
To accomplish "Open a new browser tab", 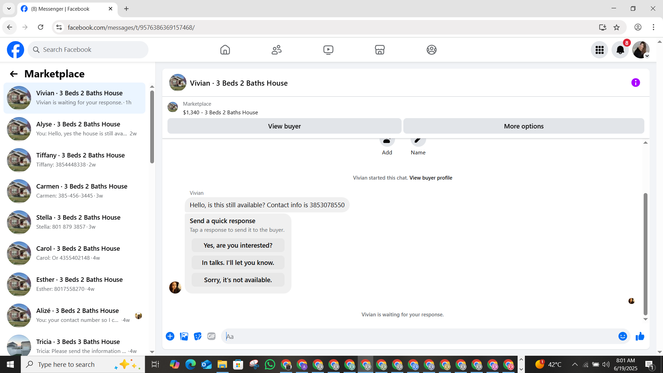I will coord(126,9).
